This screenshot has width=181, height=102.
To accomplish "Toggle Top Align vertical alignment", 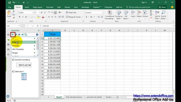I will (49, 12).
